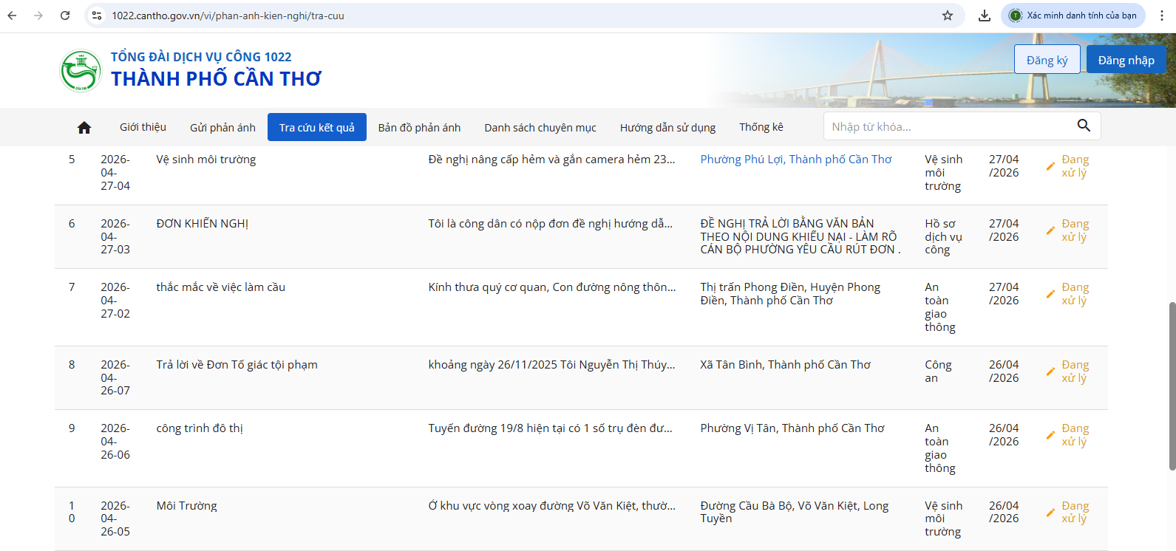Click the title ĐƠN KHIẾN NGHỊ
The image size is (1176, 551).
[203, 224]
